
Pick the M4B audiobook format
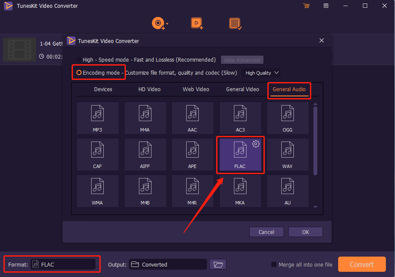[x=145, y=191]
